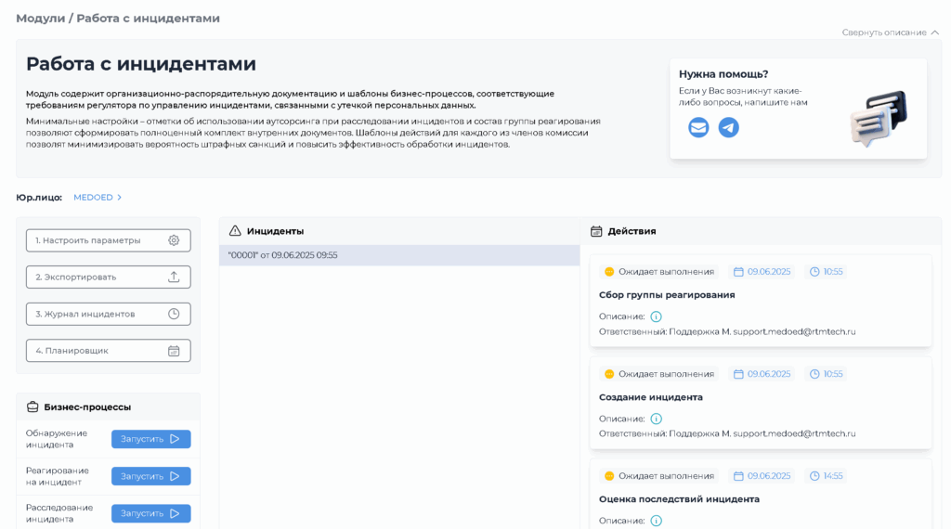Click date 09.06.2025 on Сбор группы реагирования
This screenshot has height=529, width=951.
[x=768, y=272]
